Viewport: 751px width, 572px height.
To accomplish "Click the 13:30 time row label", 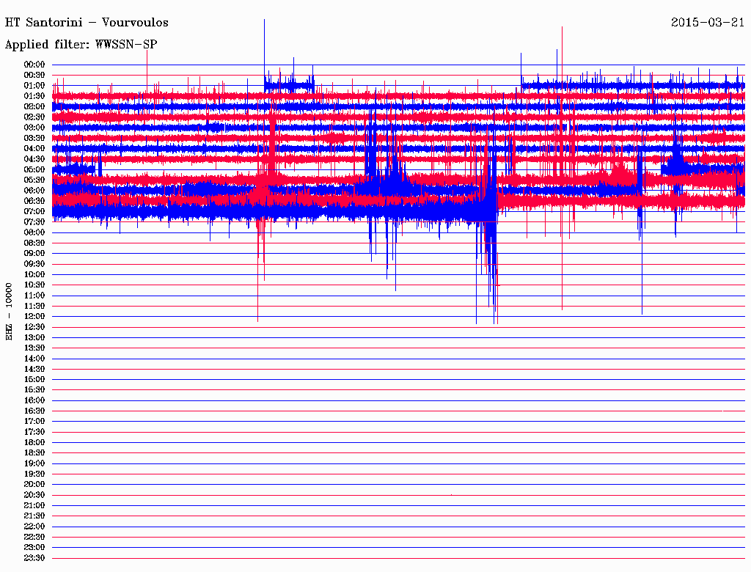I will [34, 348].
